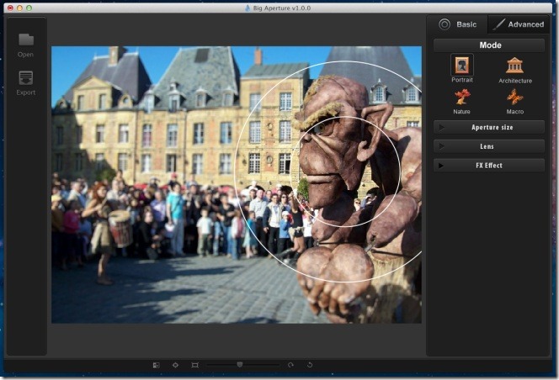Click the undo arrow icon
This screenshot has width=559, height=380.
click(310, 365)
